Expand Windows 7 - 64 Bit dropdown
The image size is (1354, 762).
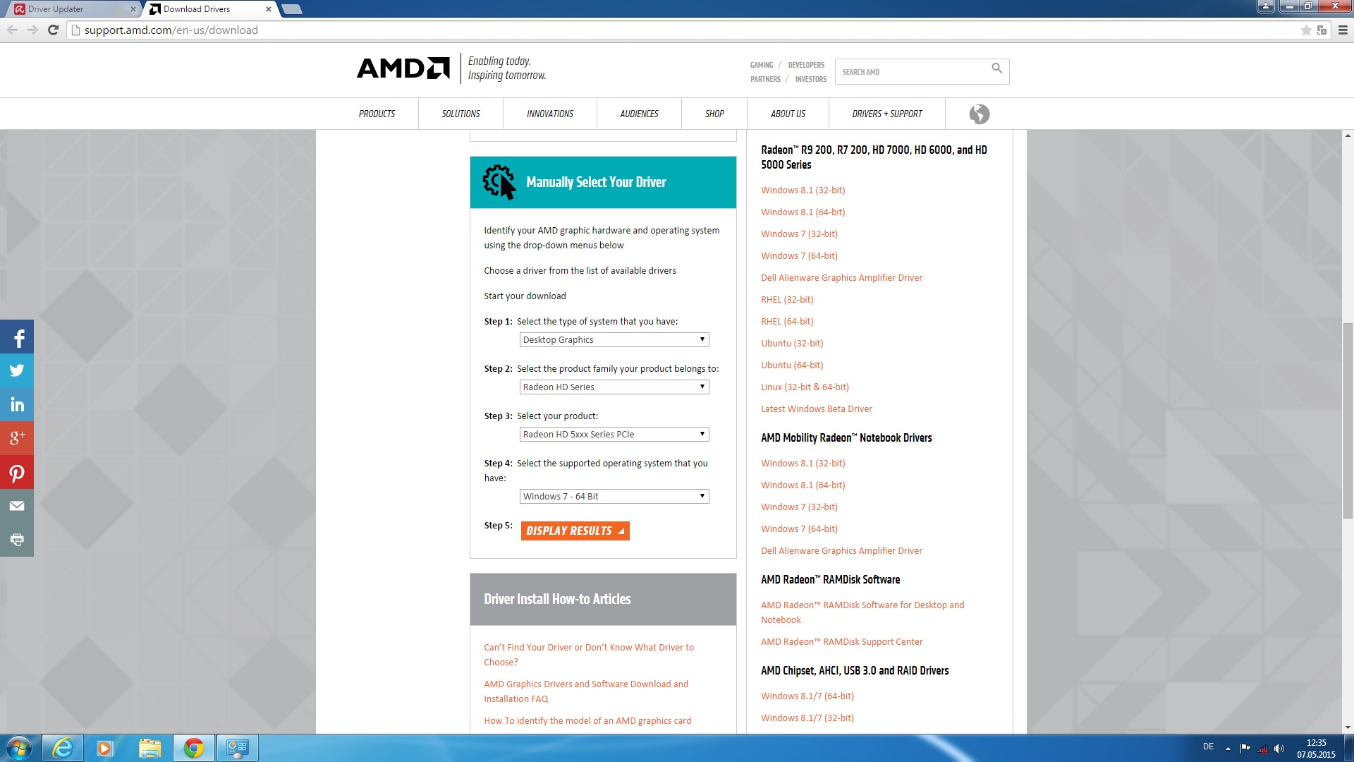(614, 497)
